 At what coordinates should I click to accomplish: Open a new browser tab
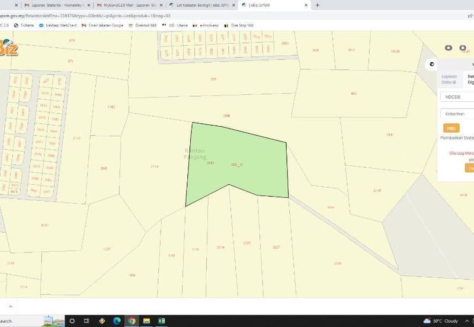pyautogui.click(x=317, y=5)
